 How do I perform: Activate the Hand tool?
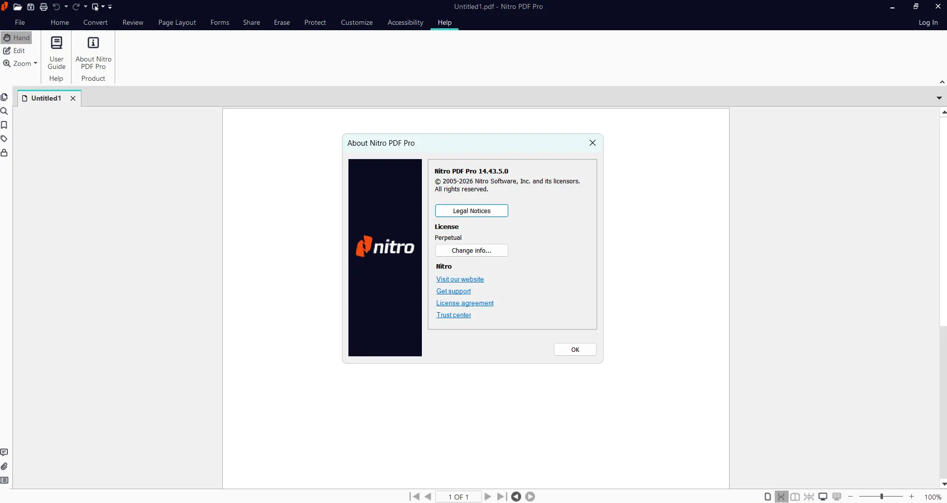[17, 38]
